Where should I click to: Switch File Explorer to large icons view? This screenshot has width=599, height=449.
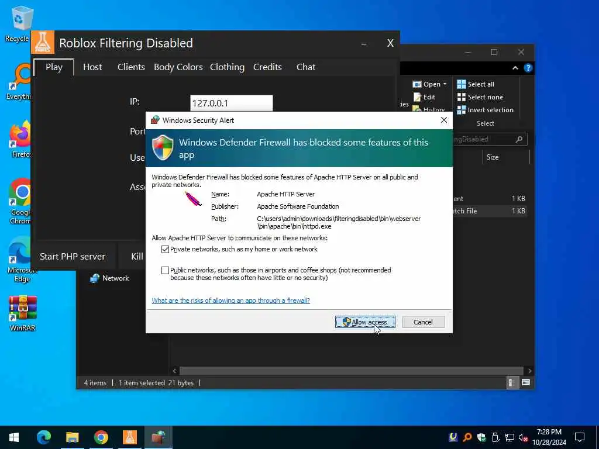pyautogui.click(x=526, y=382)
